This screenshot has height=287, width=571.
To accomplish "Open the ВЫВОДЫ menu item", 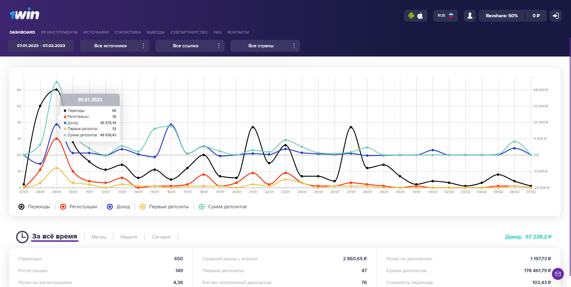I will pos(156,32).
